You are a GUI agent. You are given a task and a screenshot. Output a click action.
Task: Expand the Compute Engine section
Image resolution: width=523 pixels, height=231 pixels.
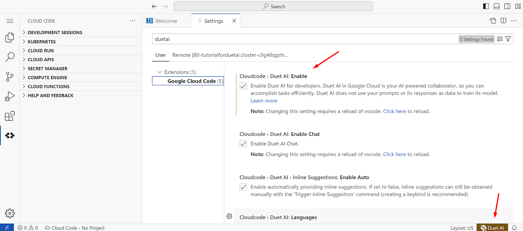[x=81, y=77]
